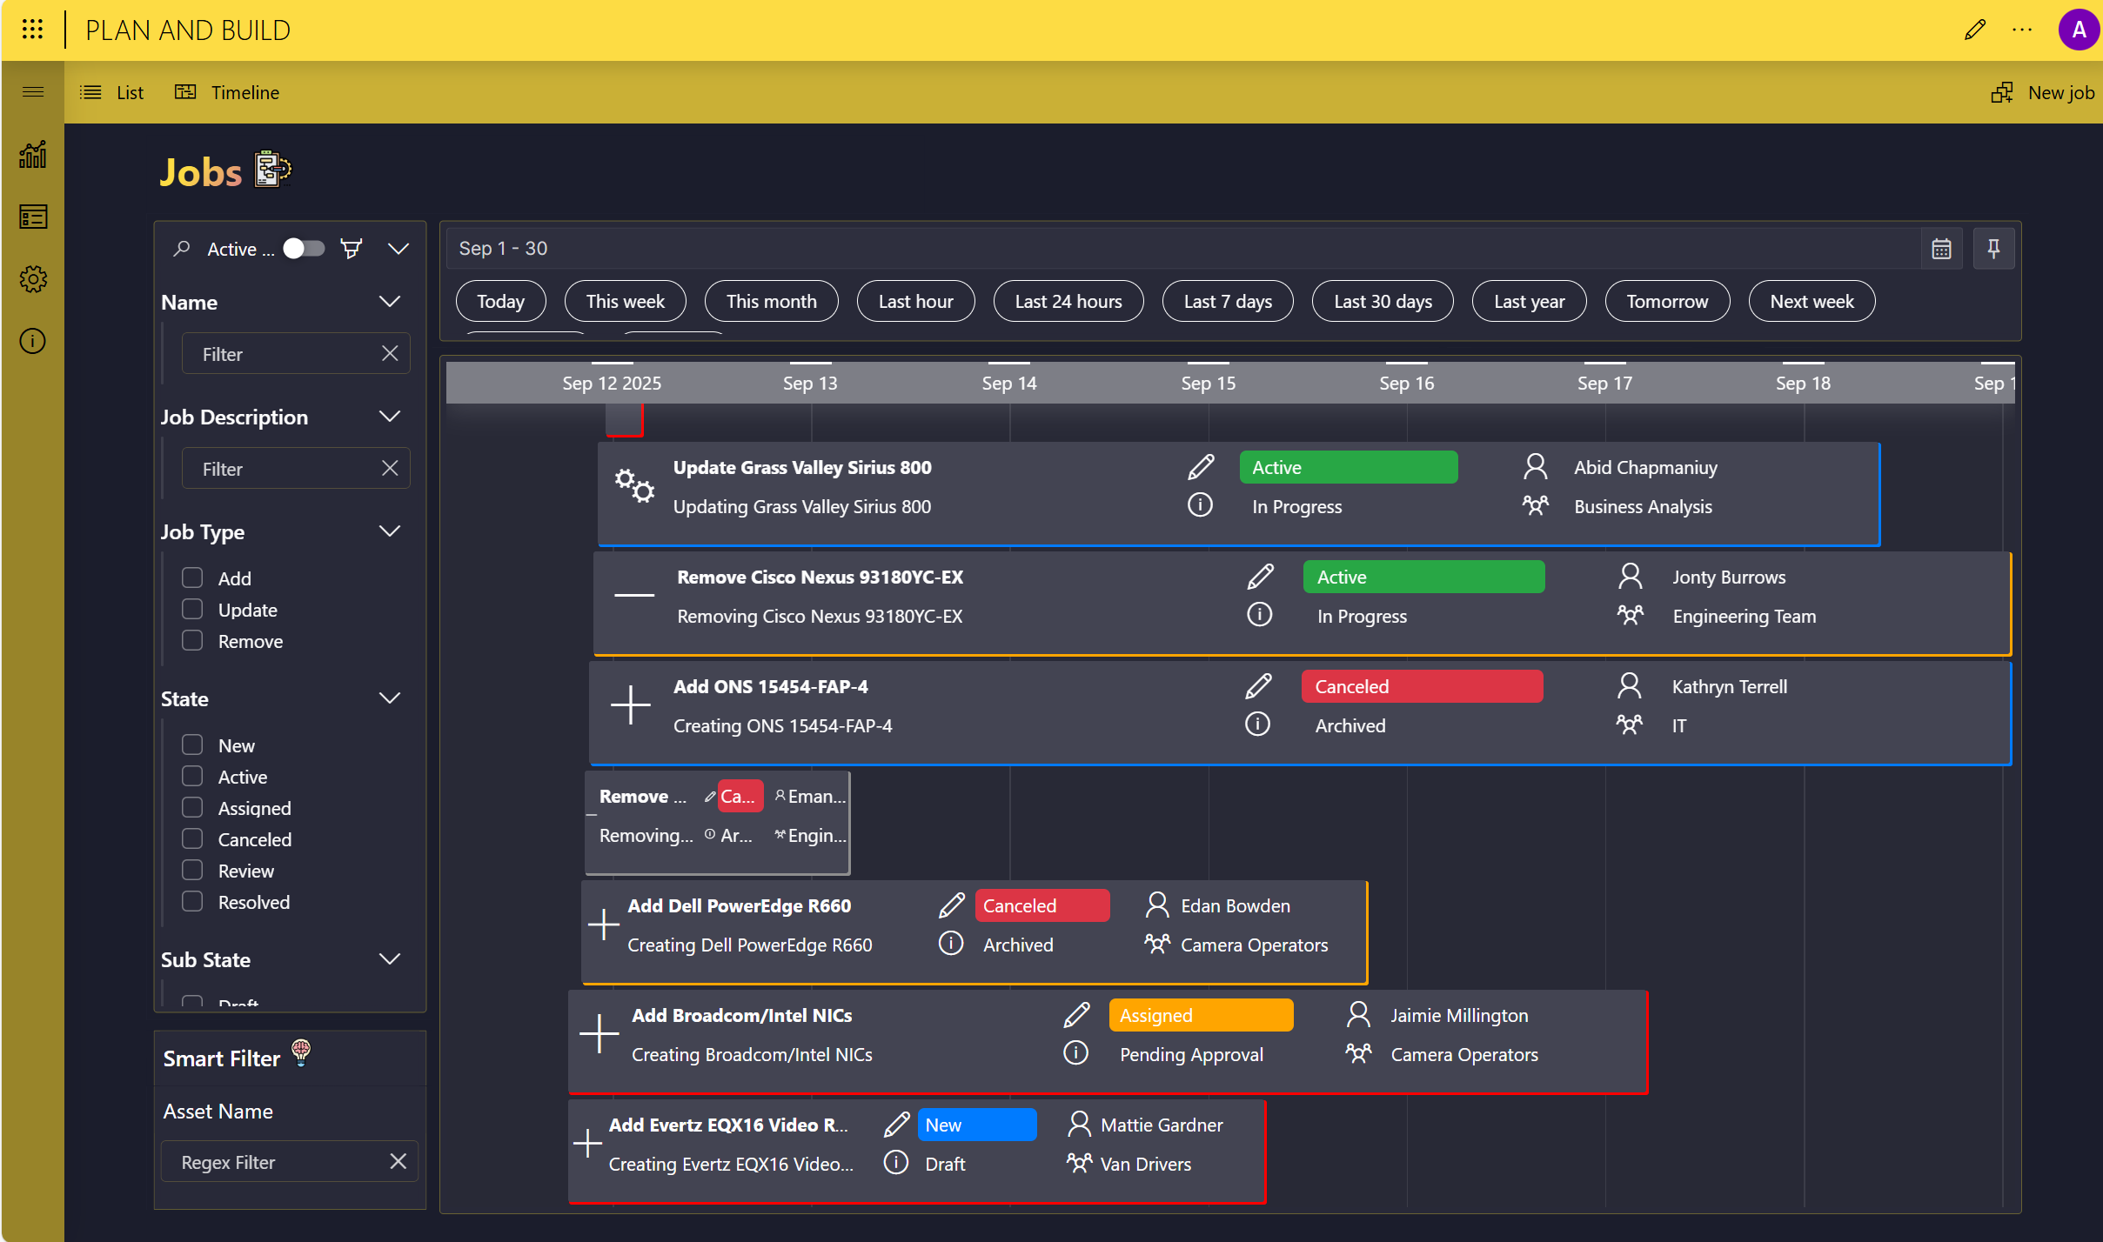Click the pin icon beside date range
The height and width of the screenshot is (1242, 2103).
click(x=1993, y=250)
